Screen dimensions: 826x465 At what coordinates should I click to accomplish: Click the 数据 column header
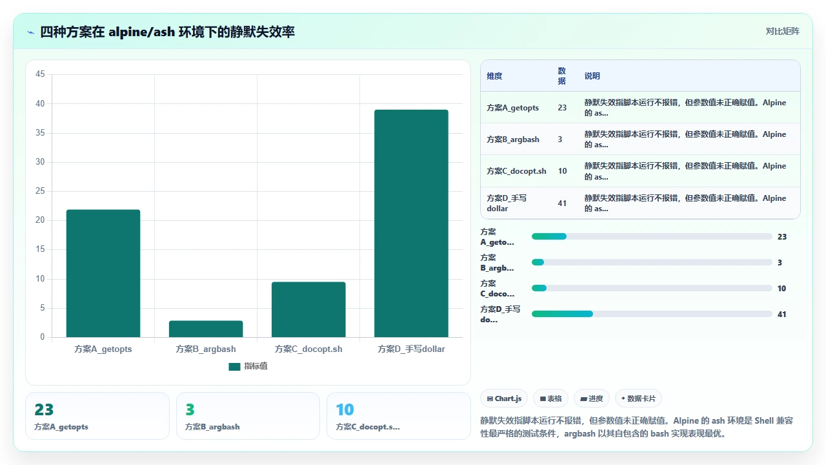(x=561, y=76)
